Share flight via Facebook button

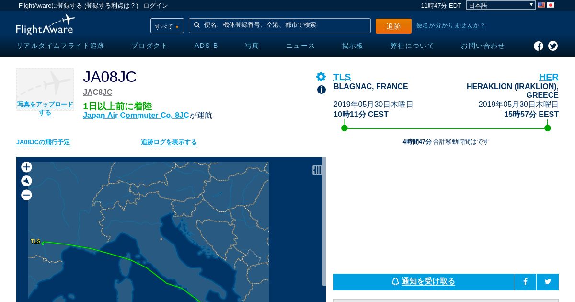[525, 282]
